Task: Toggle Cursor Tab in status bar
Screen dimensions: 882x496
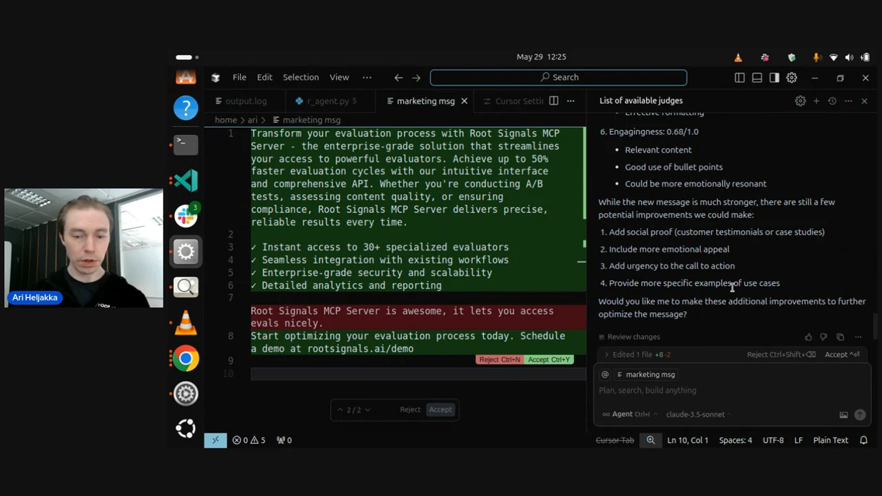Action: [615, 440]
